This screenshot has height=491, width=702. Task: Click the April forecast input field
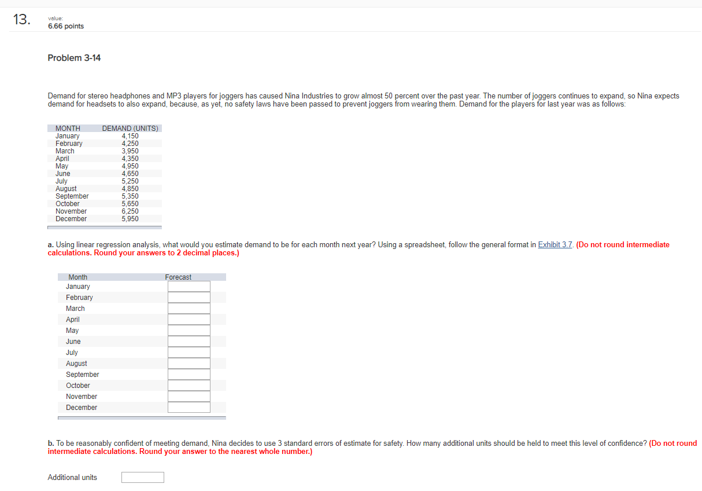[189, 319]
